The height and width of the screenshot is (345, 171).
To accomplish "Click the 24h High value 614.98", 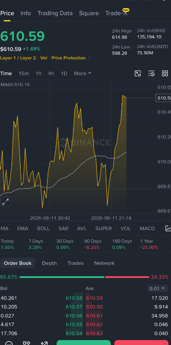I will [119, 37].
